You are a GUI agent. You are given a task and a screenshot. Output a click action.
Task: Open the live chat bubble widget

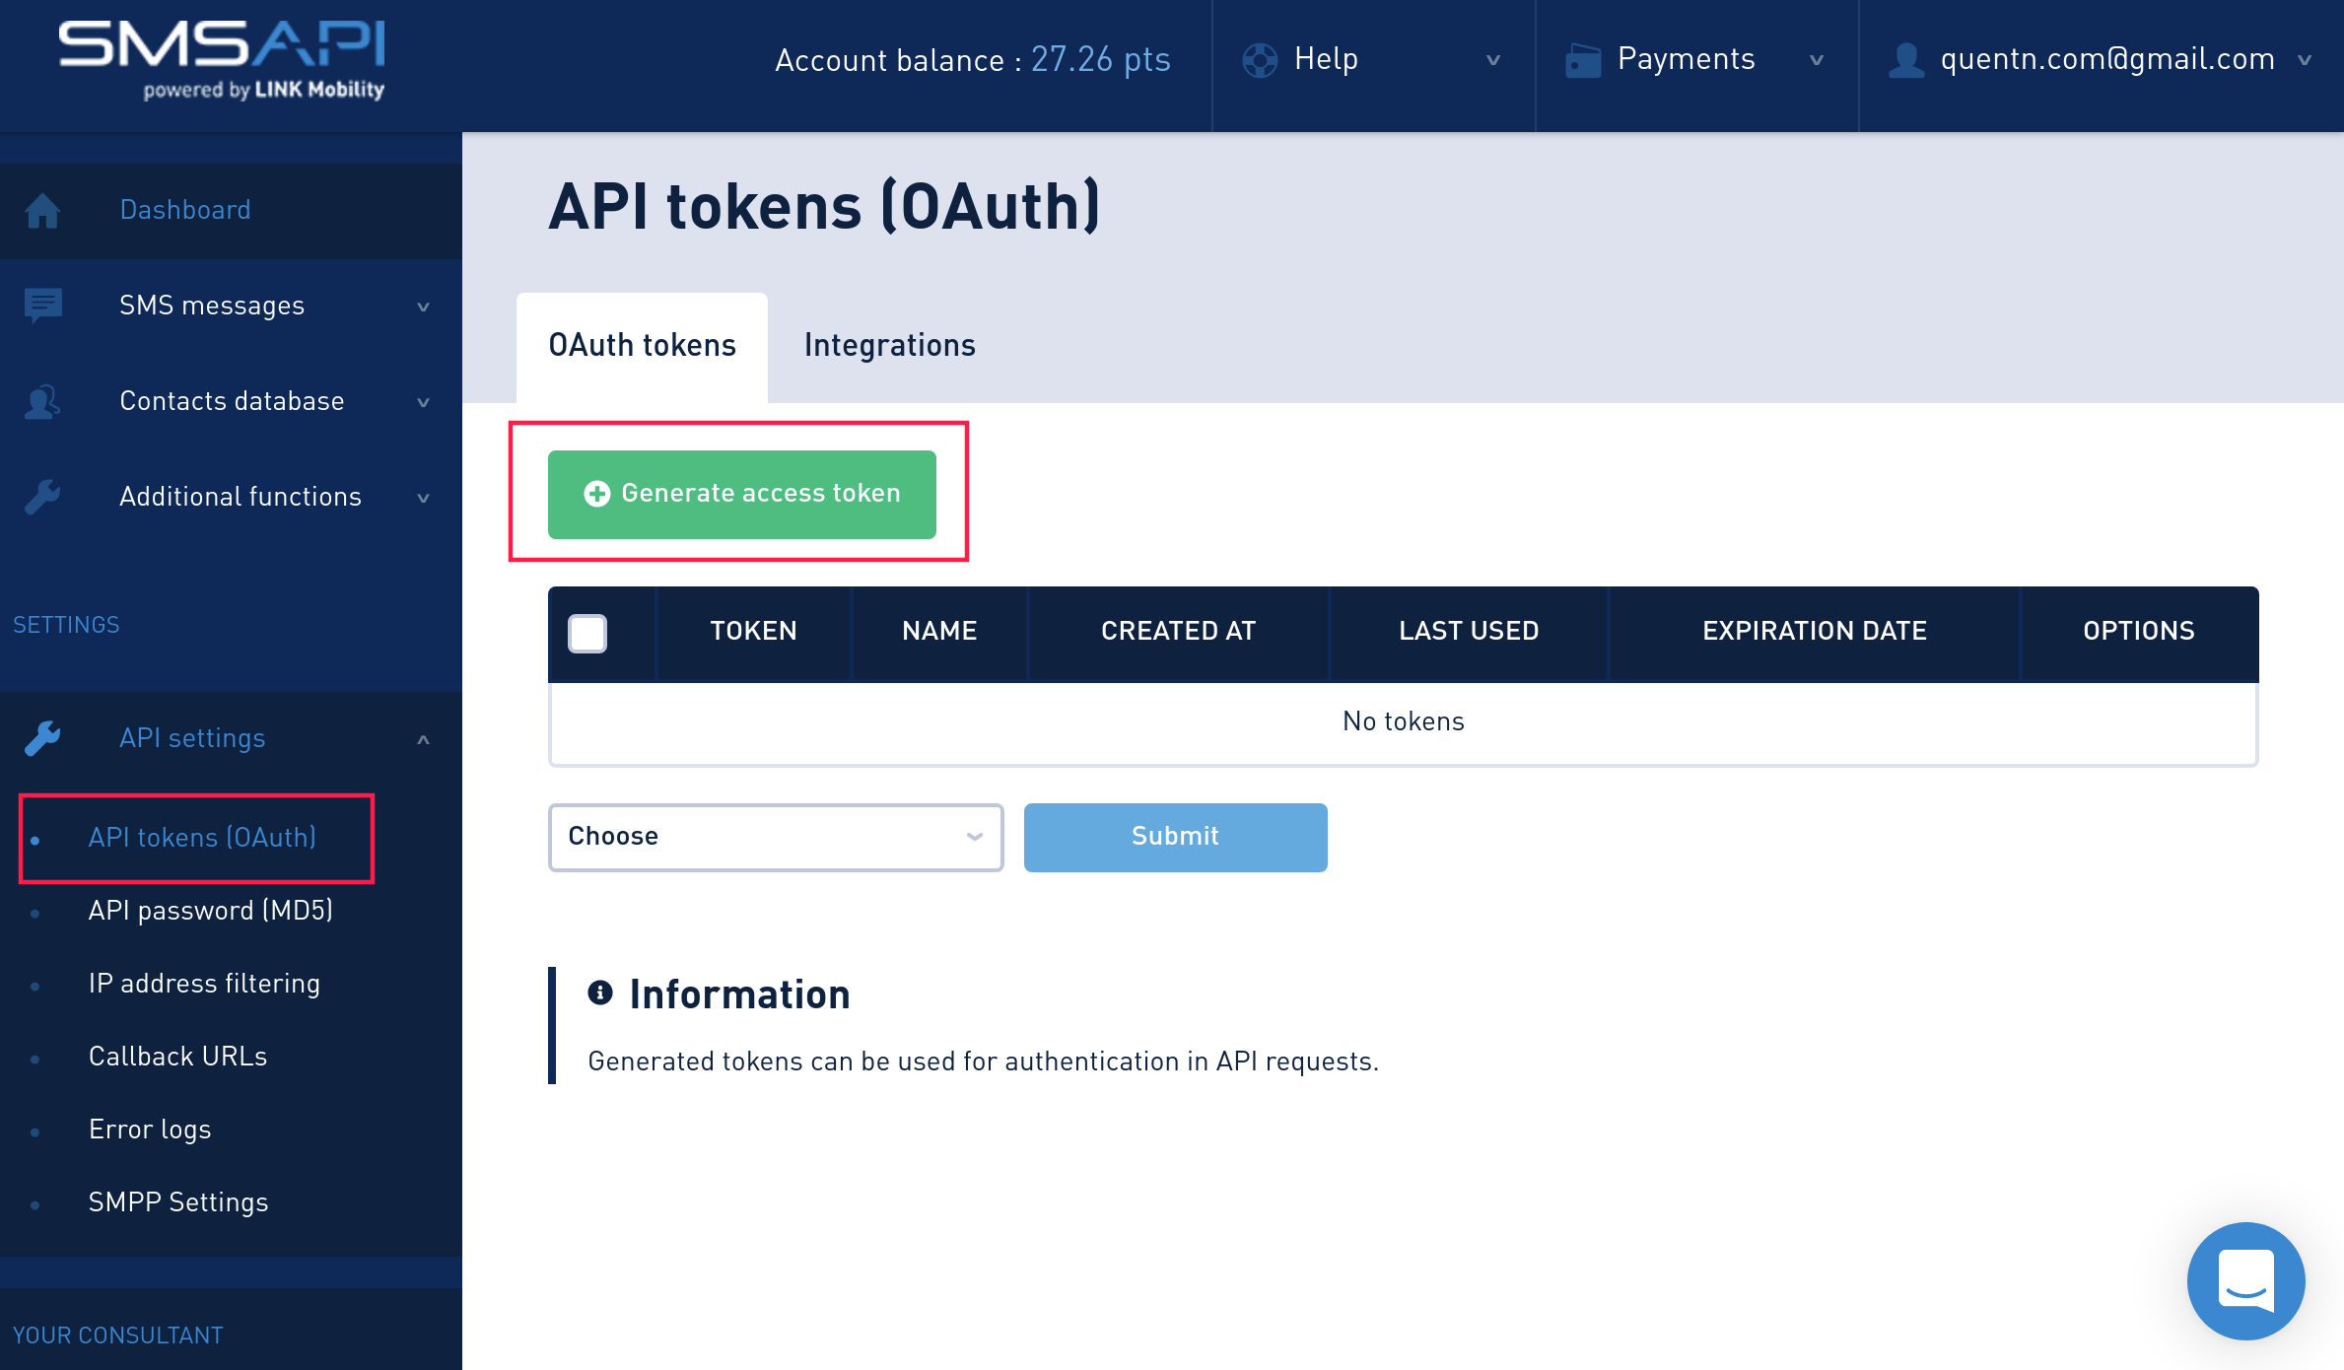pyautogui.click(x=2245, y=1280)
